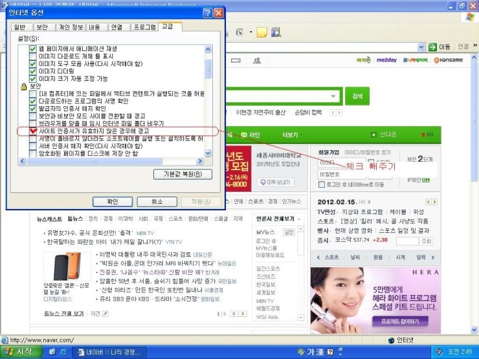The height and width of the screenshot is (359, 479).
Task: Toggle 웹 페이지에서 애니메이션 재생 checkbox
Action: 32,49
